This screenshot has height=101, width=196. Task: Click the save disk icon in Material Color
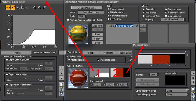(x=193, y=98)
